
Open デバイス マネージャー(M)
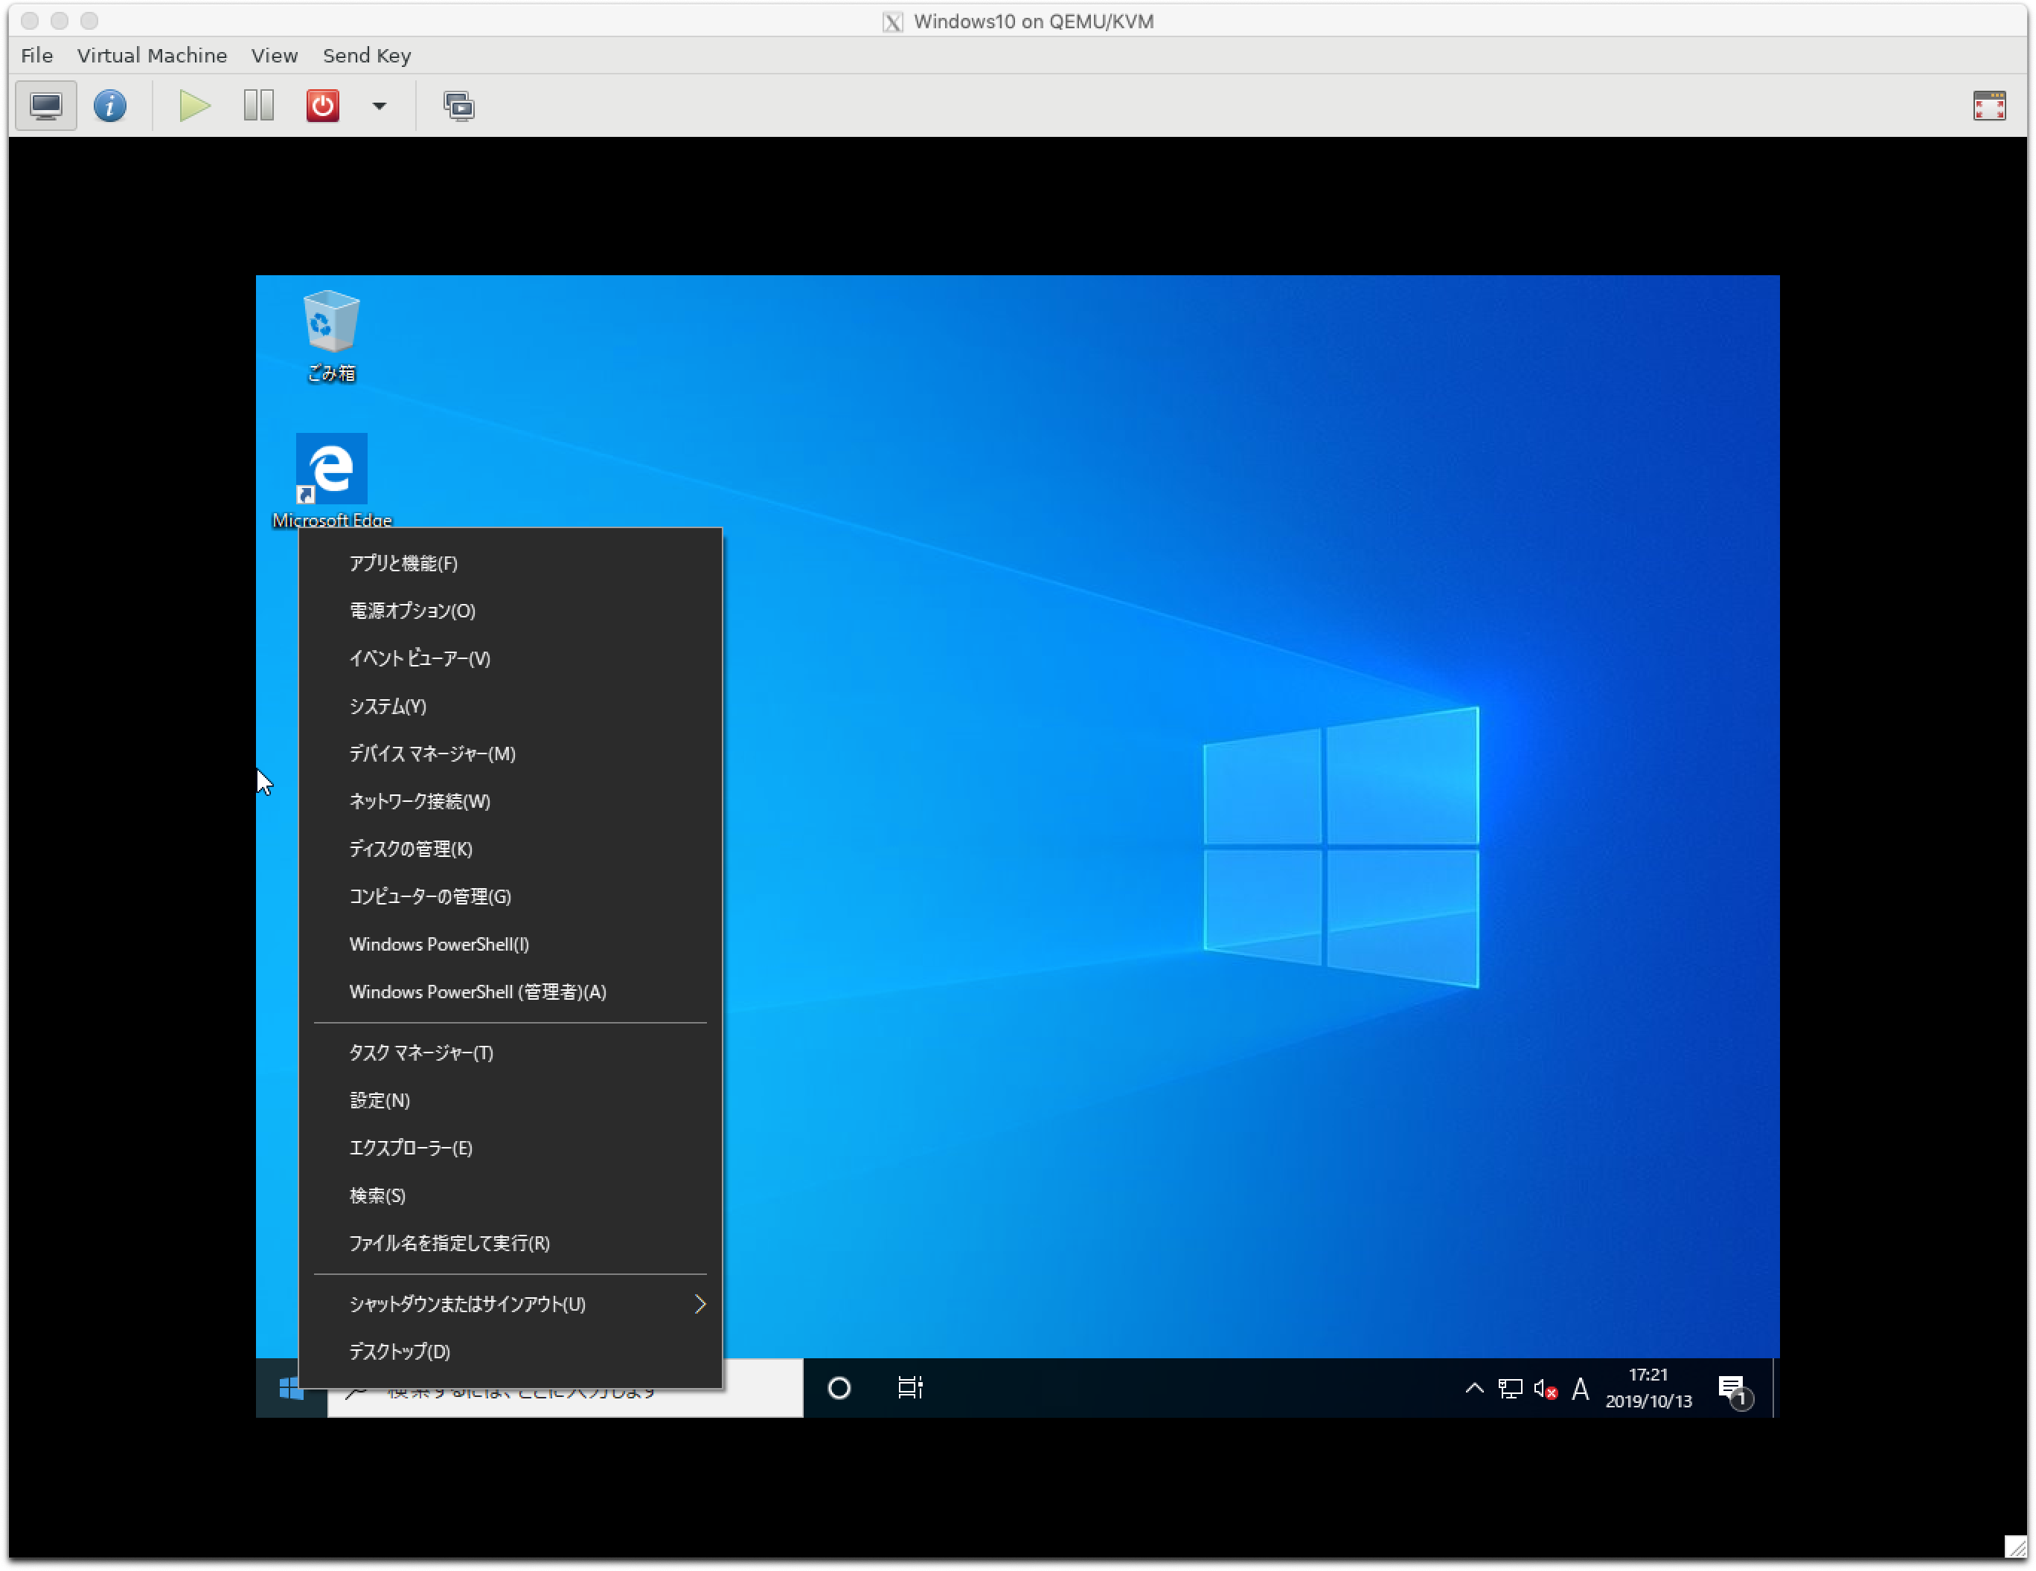(x=510, y=754)
